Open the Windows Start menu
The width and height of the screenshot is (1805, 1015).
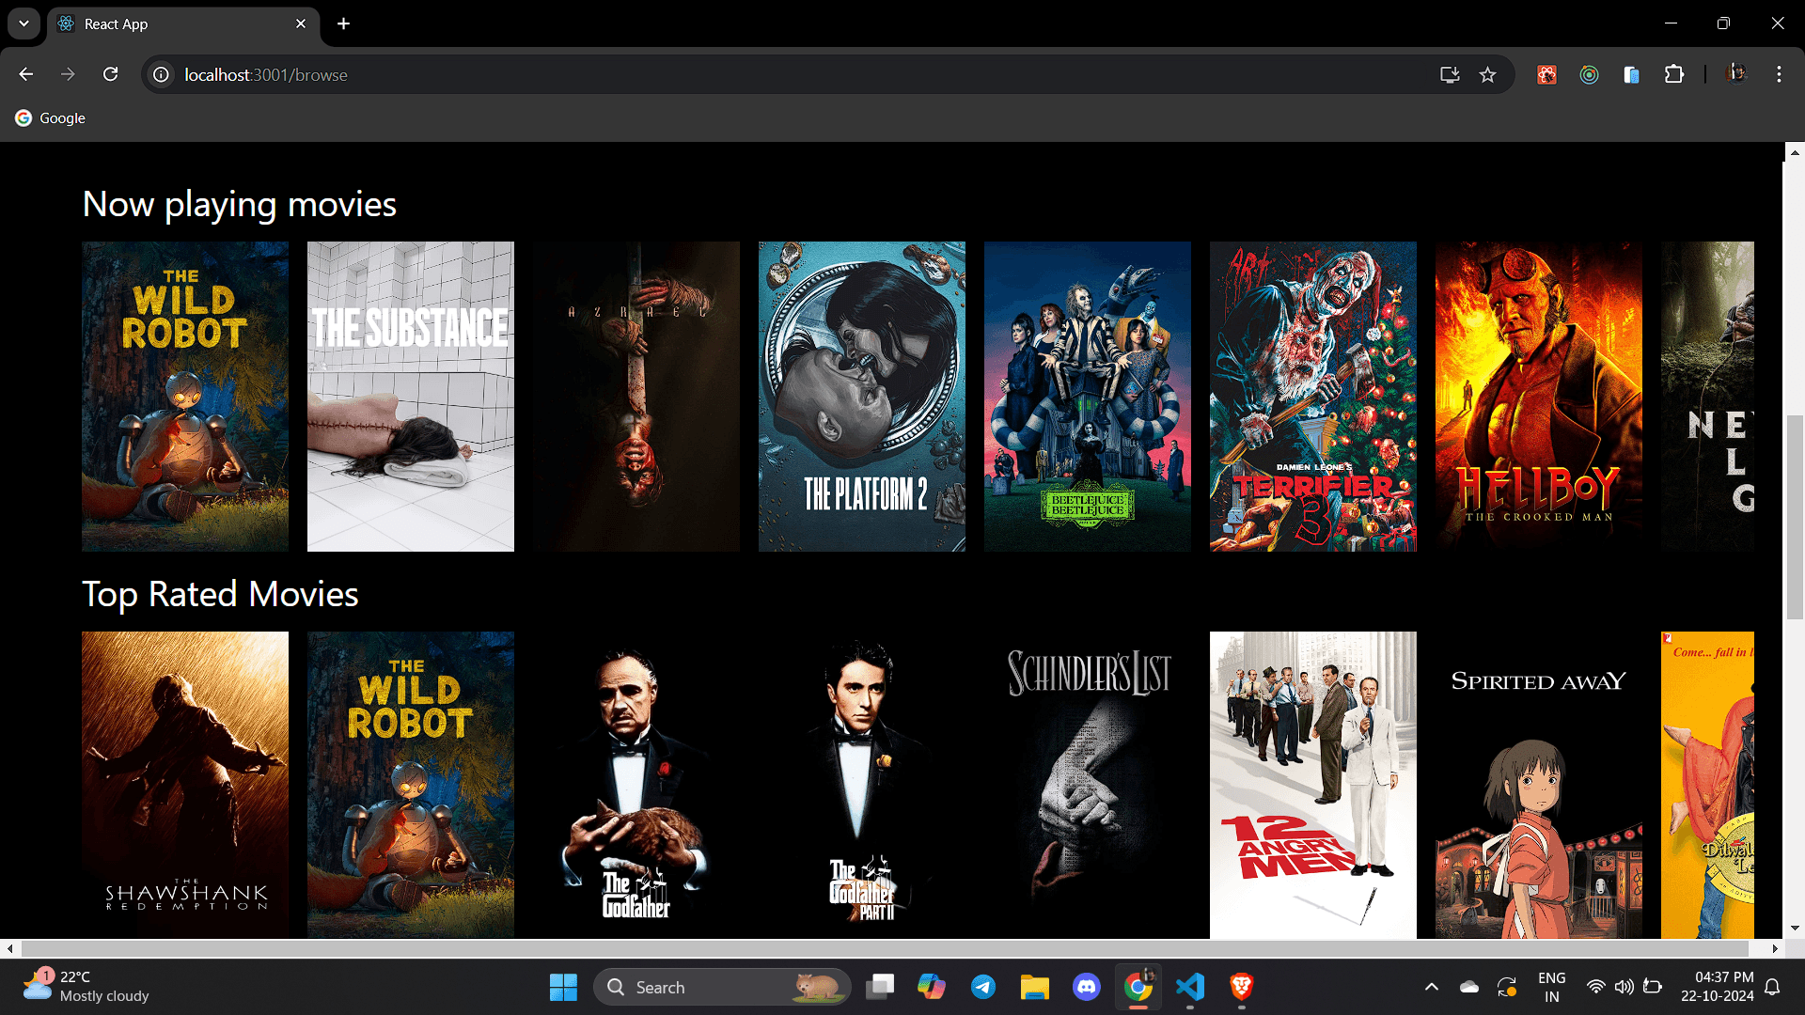click(563, 987)
